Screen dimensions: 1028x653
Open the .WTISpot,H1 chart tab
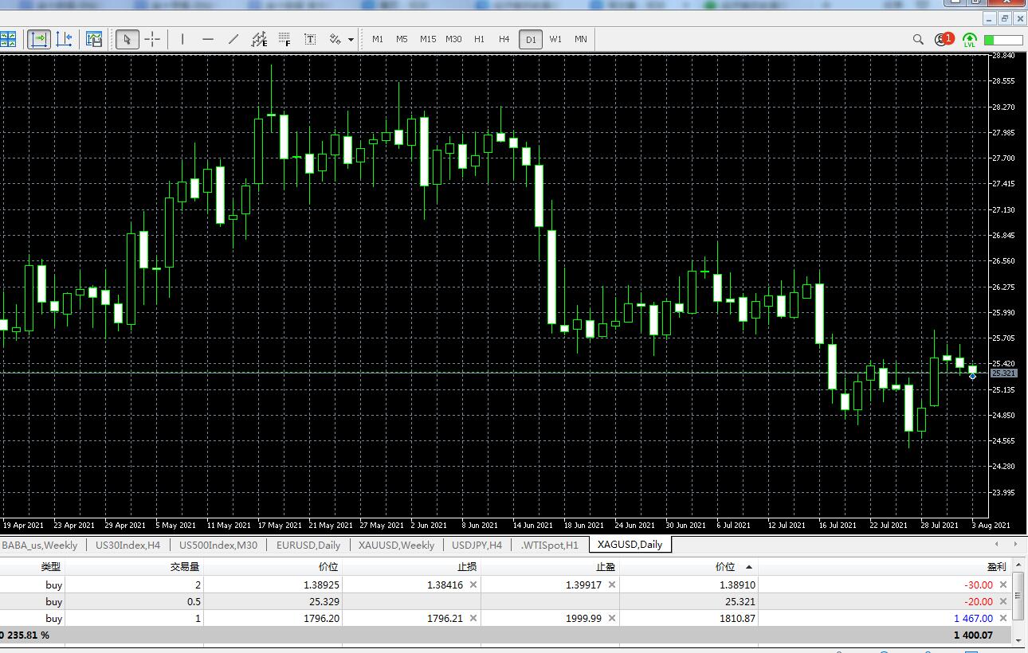tap(549, 545)
